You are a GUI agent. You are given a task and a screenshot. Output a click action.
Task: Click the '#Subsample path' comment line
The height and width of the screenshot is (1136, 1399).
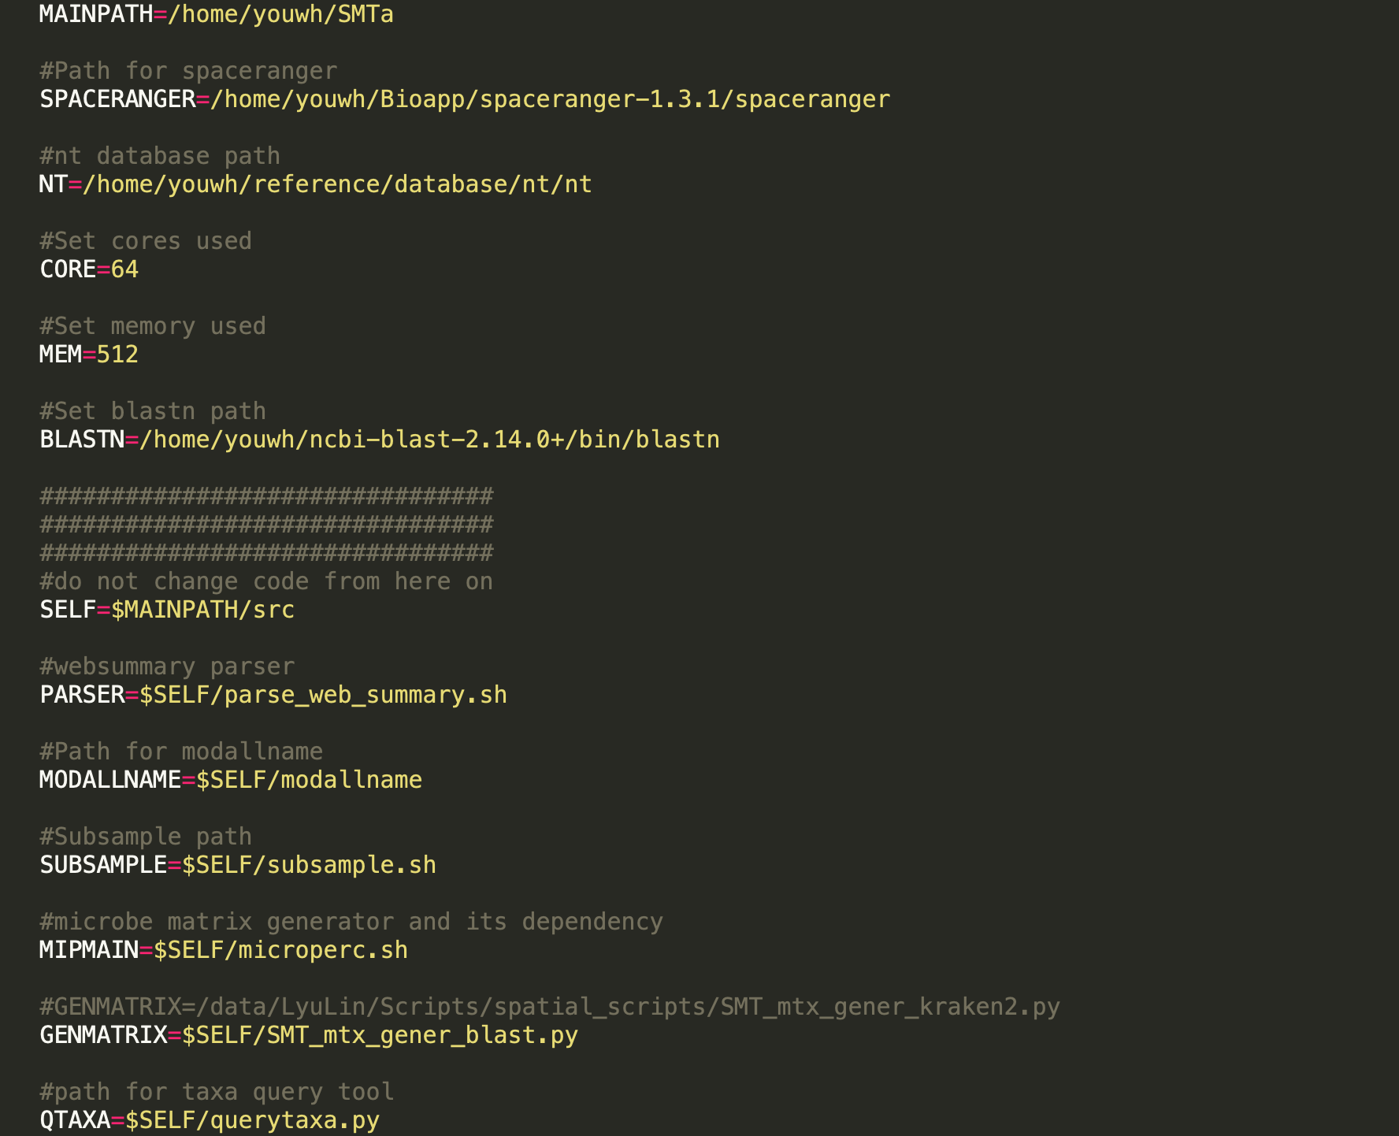pyautogui.click(x=145, y=836)
